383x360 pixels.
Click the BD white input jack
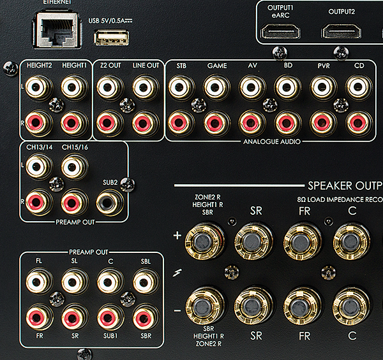(x=288, y=87)
